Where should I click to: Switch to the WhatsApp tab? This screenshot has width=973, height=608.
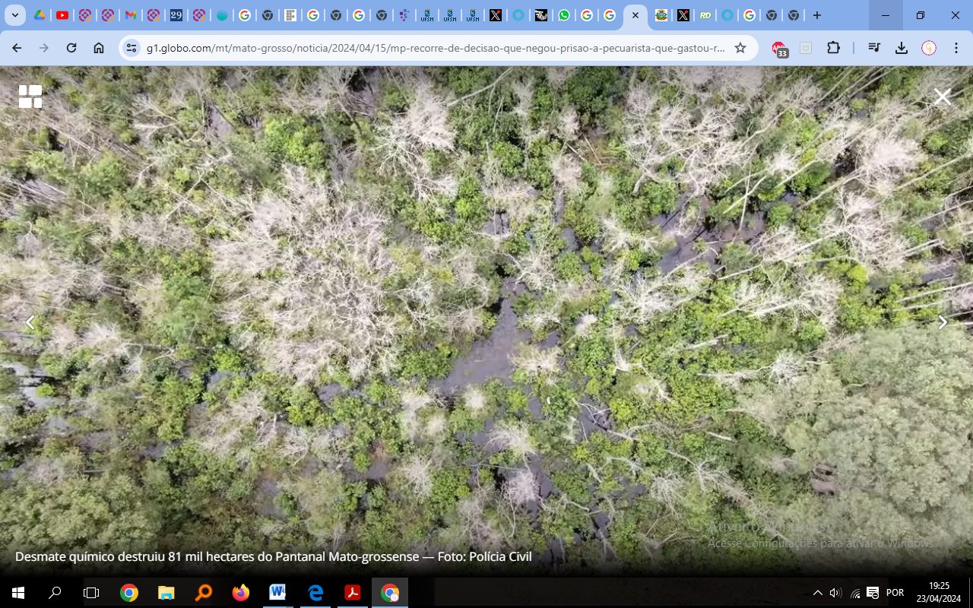pos(563,15)
